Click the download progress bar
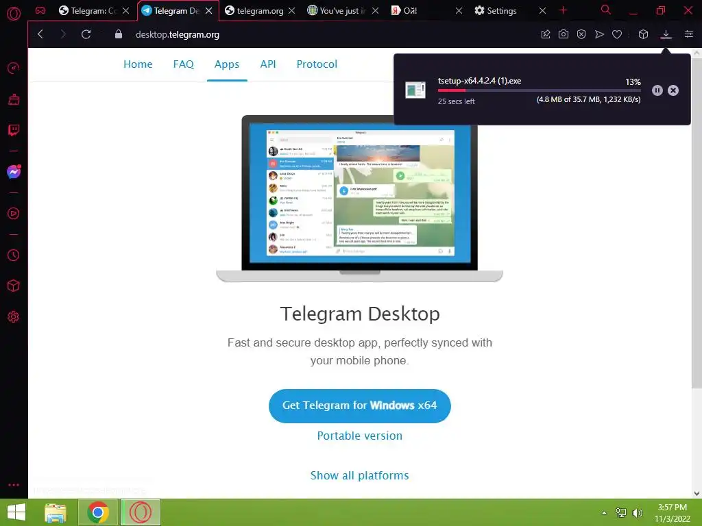The image size is (702, 526). [539, 90]
